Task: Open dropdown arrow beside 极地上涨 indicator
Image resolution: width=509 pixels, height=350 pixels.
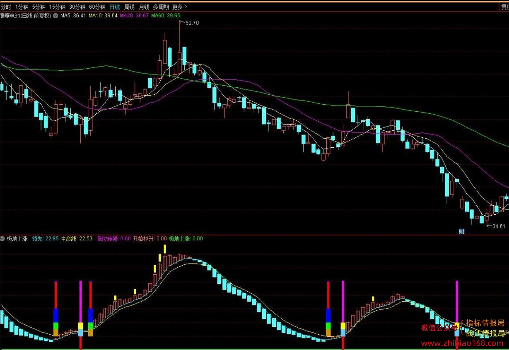Action: click(x=3, y=239)
